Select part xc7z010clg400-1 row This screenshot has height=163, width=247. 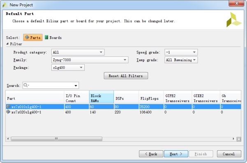pyautogui.click(x=123, y=107)
